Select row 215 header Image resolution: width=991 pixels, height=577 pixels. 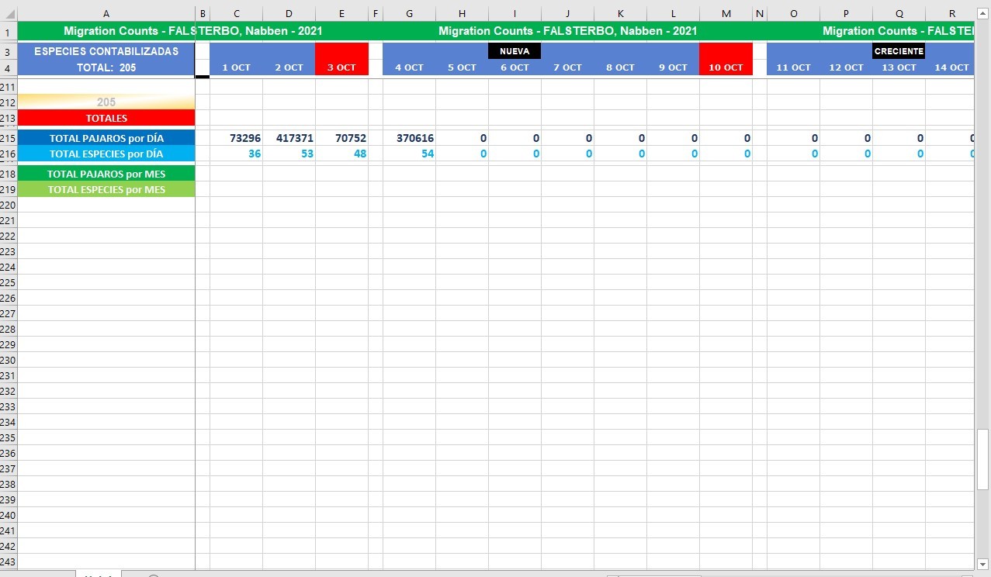coord(8,138)
